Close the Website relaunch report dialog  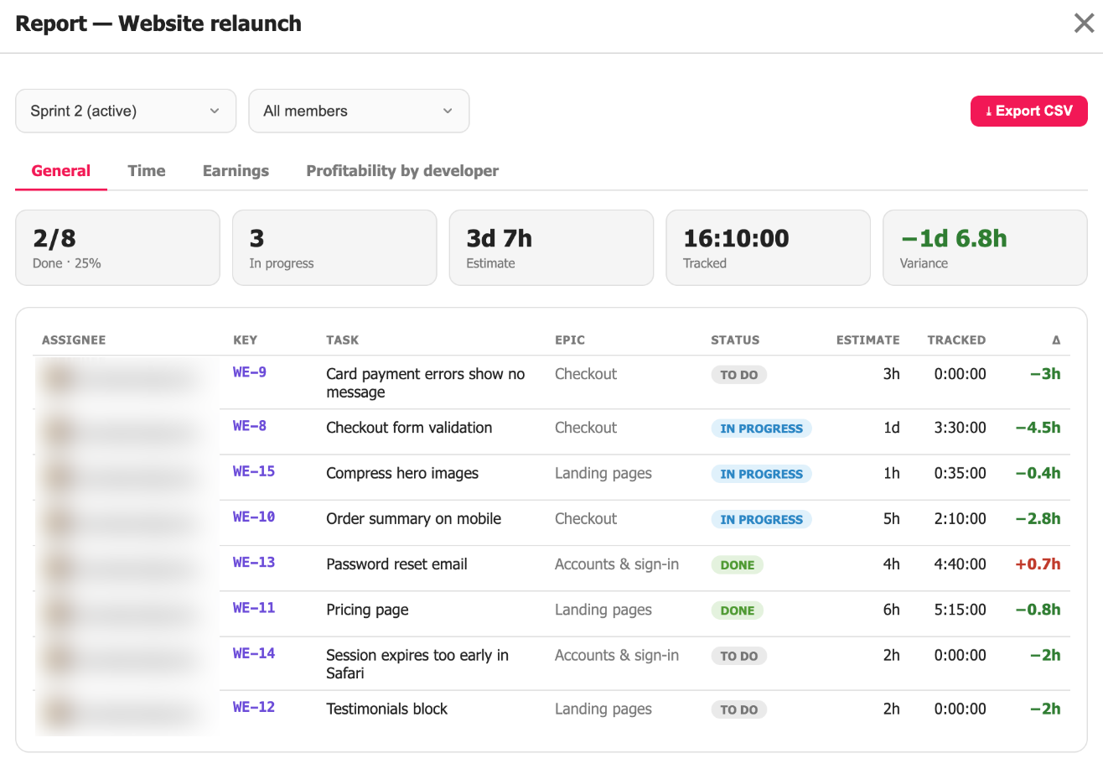coord(1084,23)
